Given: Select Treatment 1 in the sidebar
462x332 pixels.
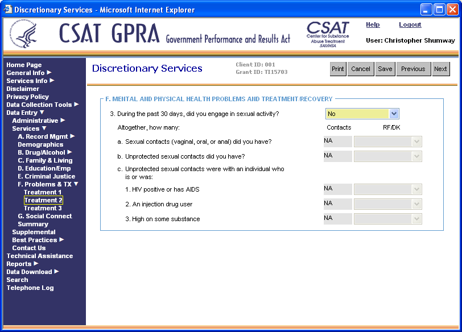Looking at the screenshot, I should 43,192.
